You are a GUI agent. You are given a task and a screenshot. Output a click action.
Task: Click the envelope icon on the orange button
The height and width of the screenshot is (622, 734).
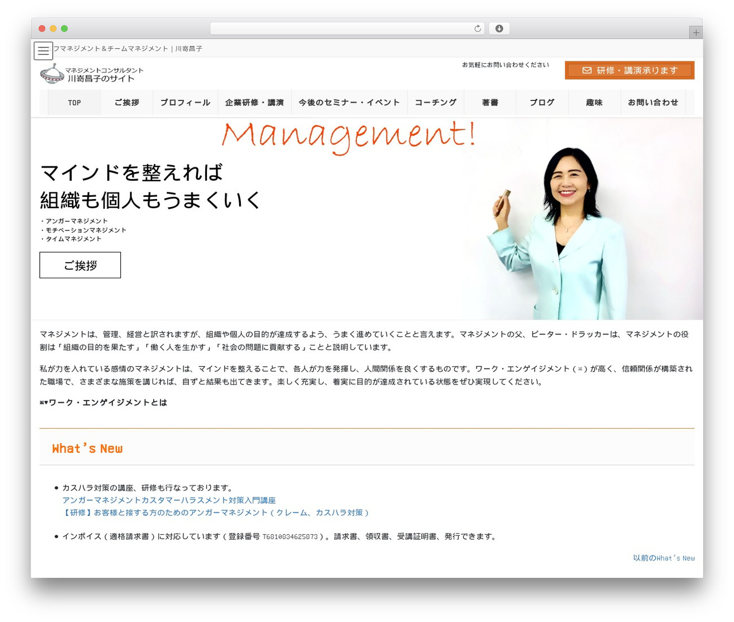(x=587, y=71)
